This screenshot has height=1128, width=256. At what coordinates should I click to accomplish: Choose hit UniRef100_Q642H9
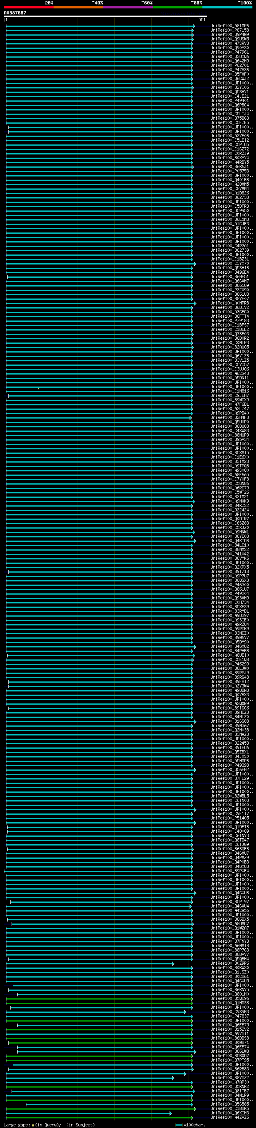229,61
